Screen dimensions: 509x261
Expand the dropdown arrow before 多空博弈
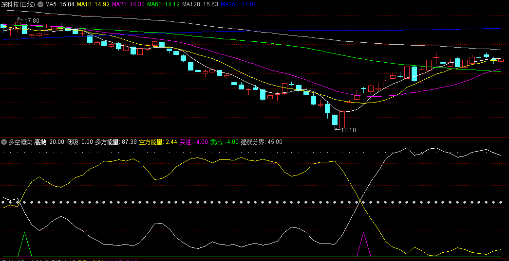4,142
